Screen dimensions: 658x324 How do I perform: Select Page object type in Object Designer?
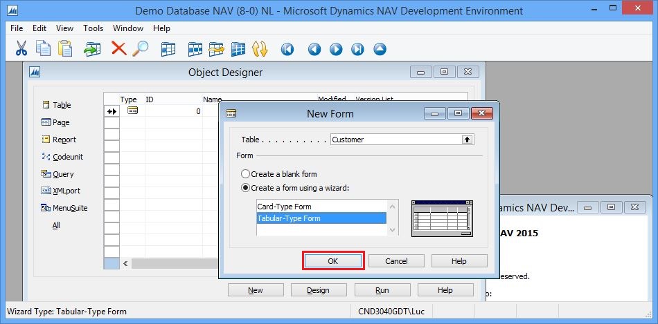pyautogui.click(x=55, y=122)
